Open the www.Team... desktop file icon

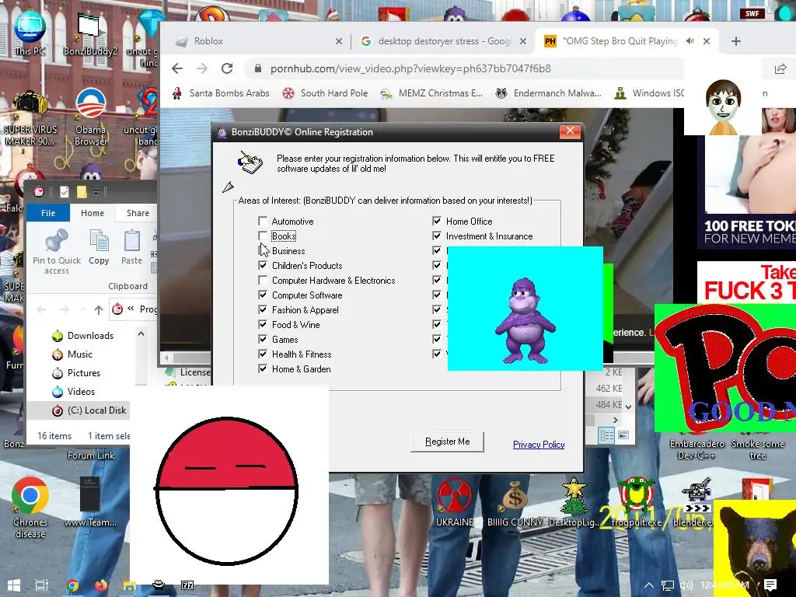pos(90,501)
